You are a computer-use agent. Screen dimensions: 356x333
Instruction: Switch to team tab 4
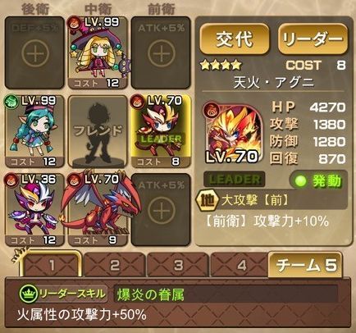pos(240,265)
